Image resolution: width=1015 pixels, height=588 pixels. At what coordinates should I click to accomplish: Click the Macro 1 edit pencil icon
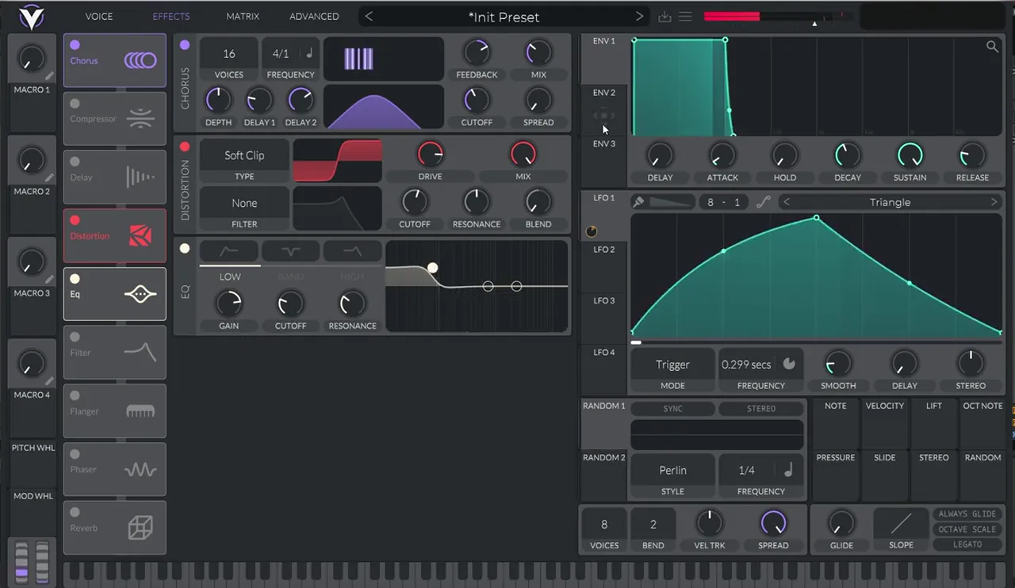pyautogui.click(x=49, y=76)
